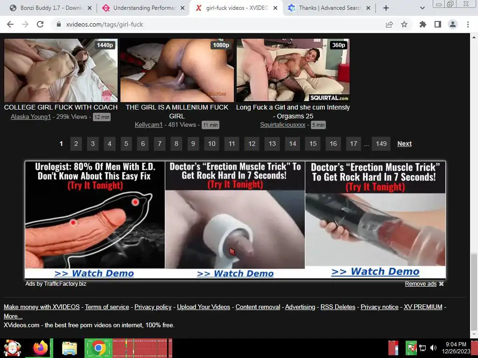
Task: Open the thumbnail with the 1440p badge
Action: (61, 70)
